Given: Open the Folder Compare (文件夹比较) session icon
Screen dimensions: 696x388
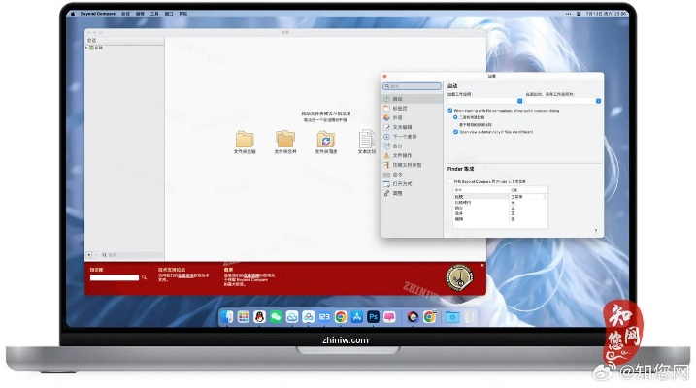Looking at the screenshot, I should coord(245,140).
